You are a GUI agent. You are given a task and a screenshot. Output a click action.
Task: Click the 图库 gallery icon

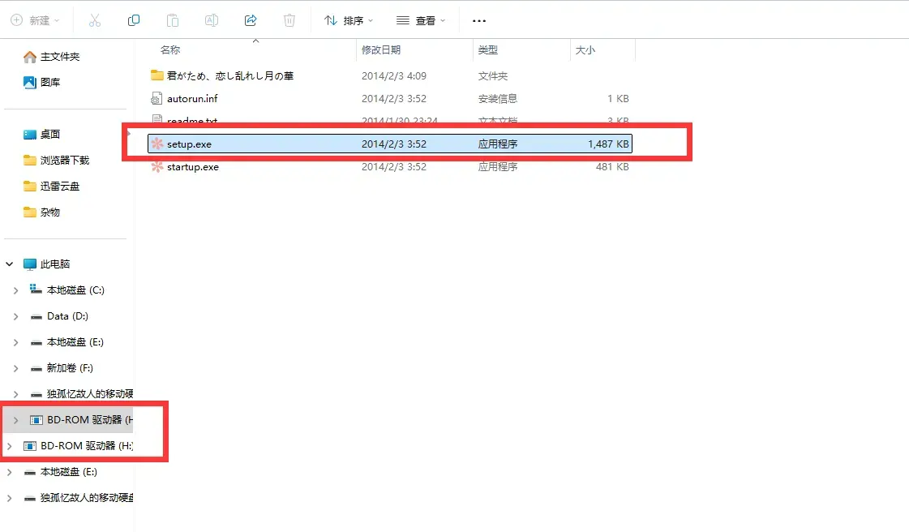coord(29,82)
